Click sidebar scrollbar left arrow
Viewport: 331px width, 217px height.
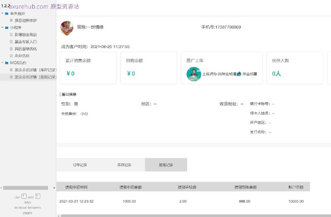pyautogui.click(x=1, y=188)
